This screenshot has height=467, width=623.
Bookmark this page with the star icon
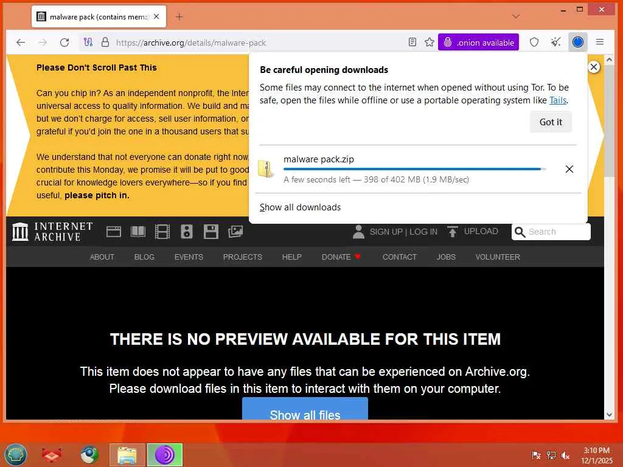[x=429, y=42]
